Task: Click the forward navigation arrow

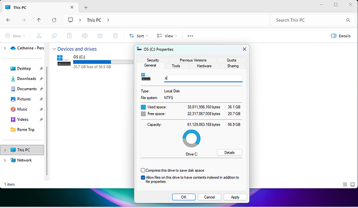Action: (x=23, y=20)
